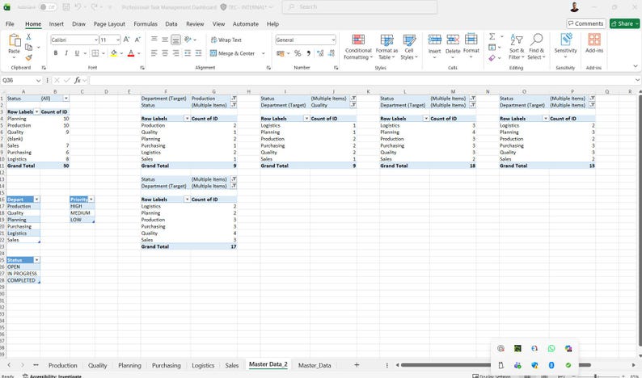Open Format as Table gallery
This screenshot has height=378, width=642.
386,47
